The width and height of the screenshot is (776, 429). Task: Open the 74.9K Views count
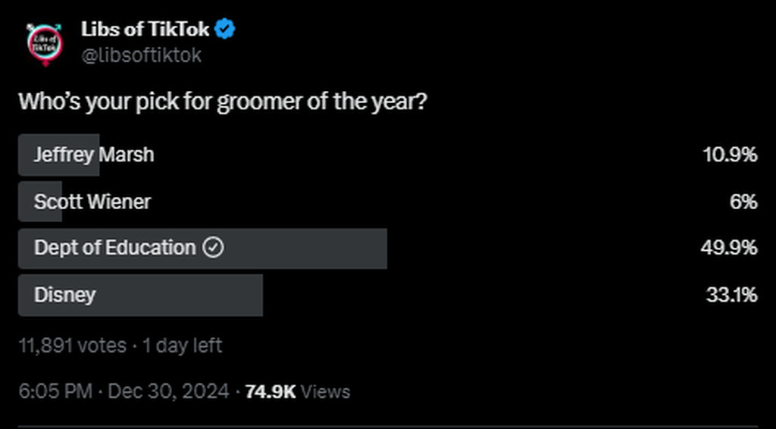tap(297, 391)
